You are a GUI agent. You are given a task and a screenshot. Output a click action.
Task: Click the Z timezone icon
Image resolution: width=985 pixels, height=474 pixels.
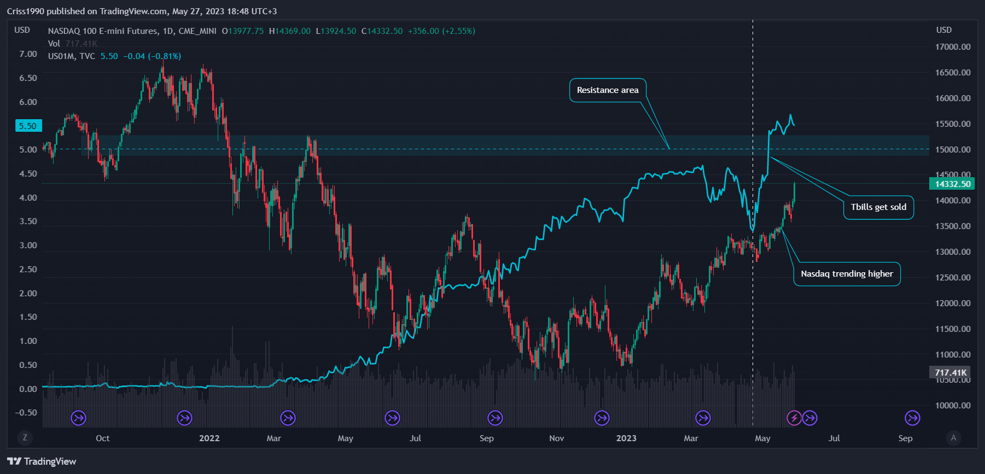(25, 437)
